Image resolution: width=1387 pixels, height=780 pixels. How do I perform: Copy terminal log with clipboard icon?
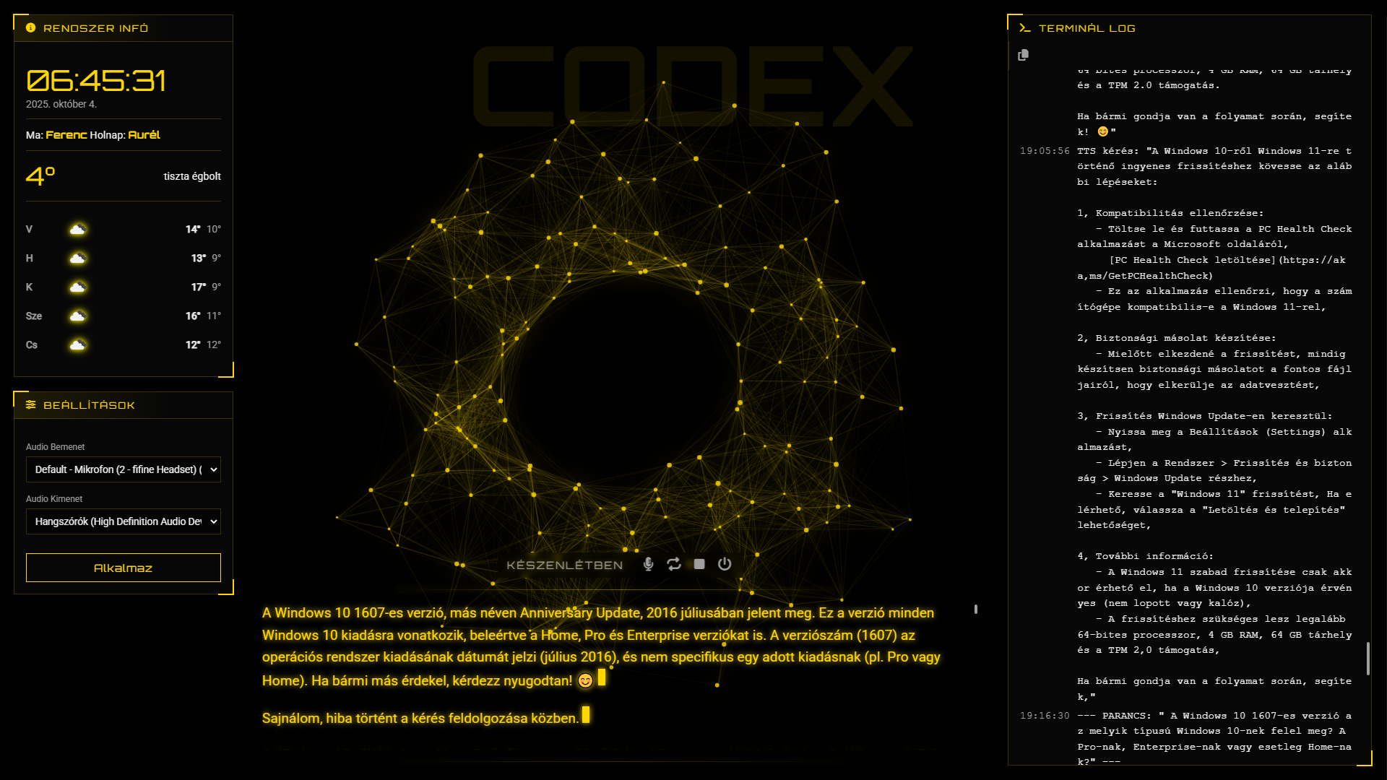coord(1023,55)
